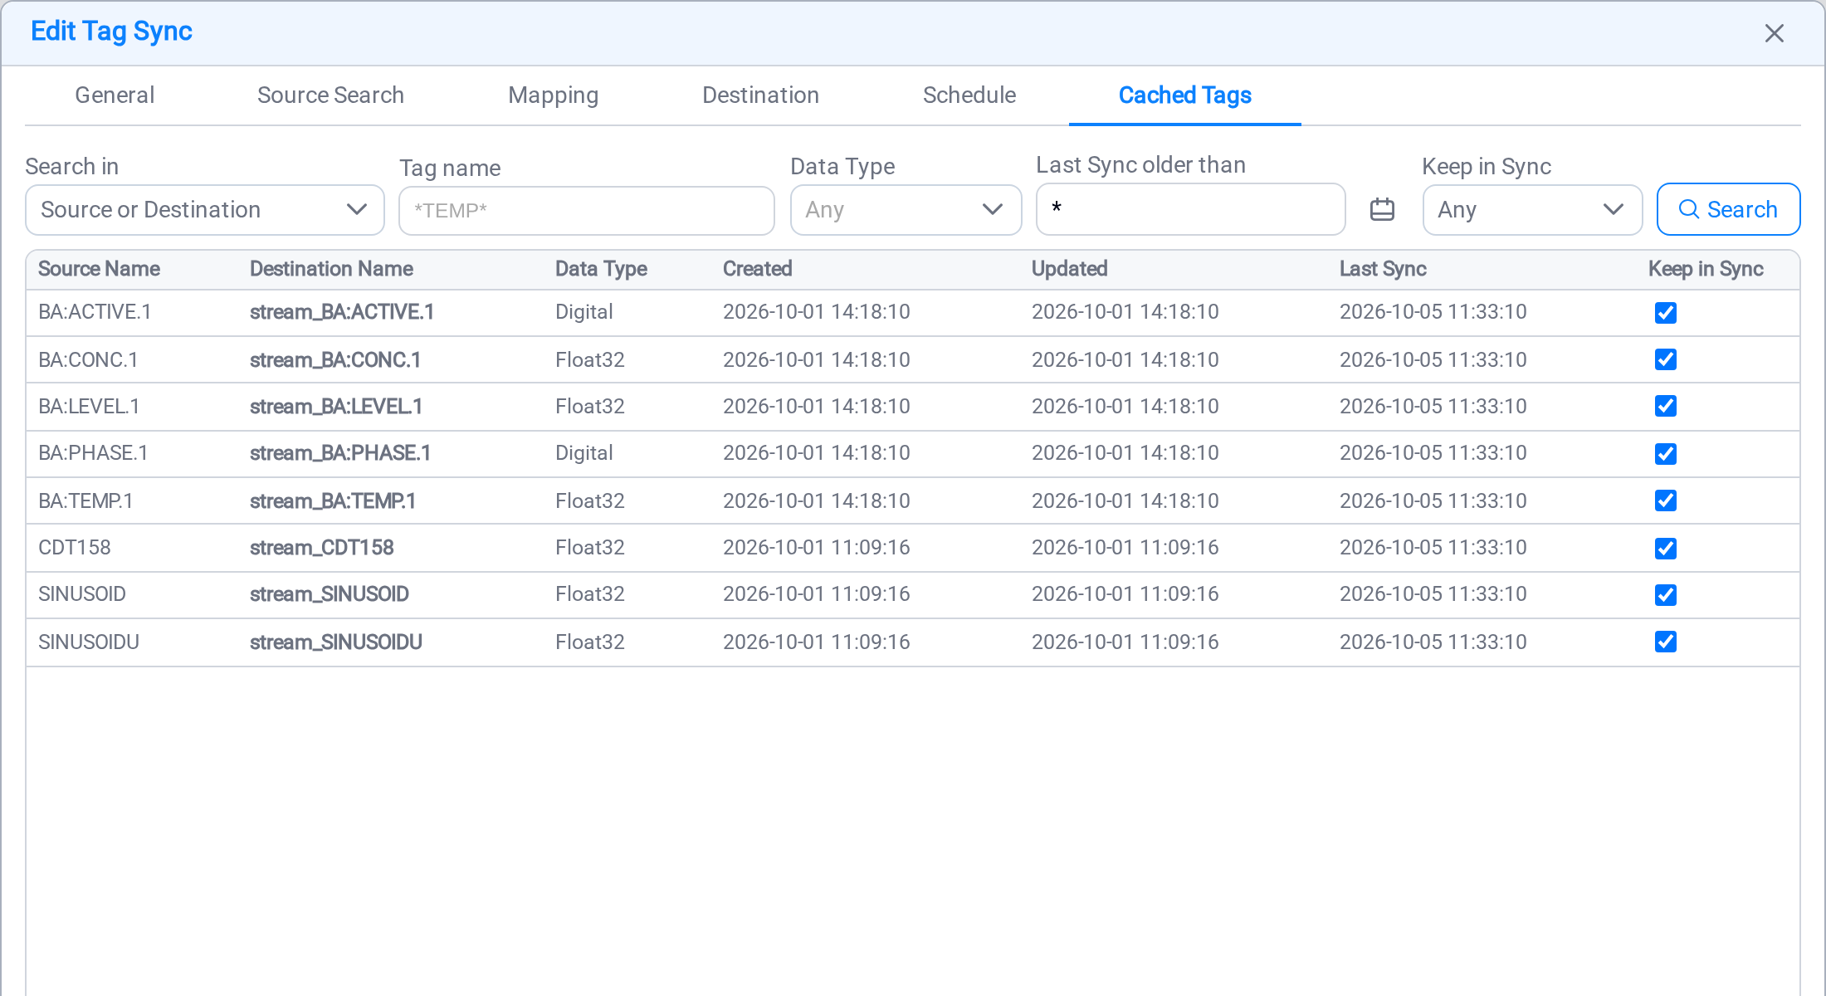Viewport: 1826px width, 996px height.
Task: Select source name BA:LEVEL.1
Action: click(89, 407)
